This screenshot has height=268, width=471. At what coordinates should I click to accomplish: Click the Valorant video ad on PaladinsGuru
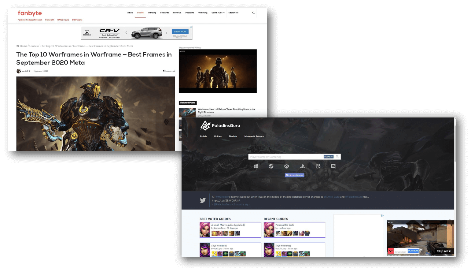coord(421,238)
